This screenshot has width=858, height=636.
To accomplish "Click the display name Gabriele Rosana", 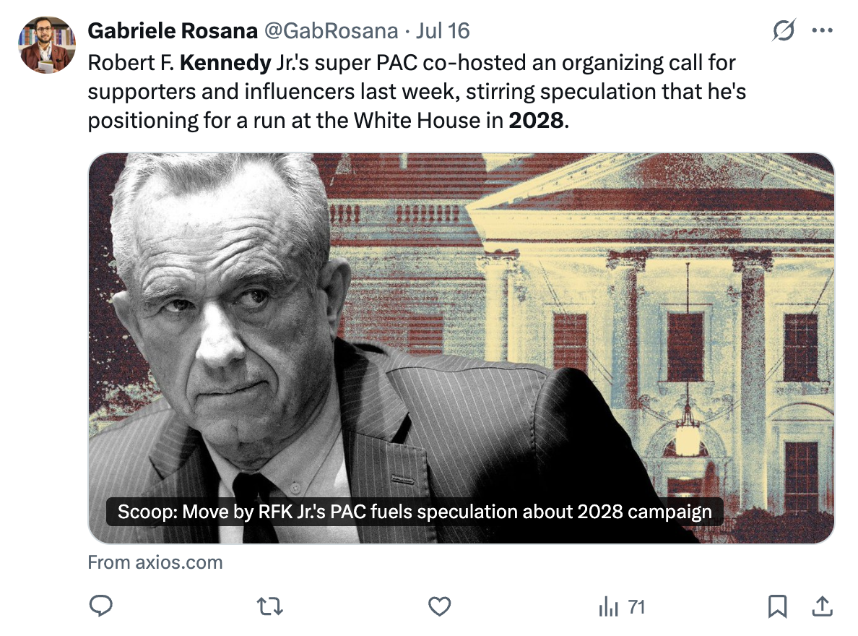I will pos(173,31).
